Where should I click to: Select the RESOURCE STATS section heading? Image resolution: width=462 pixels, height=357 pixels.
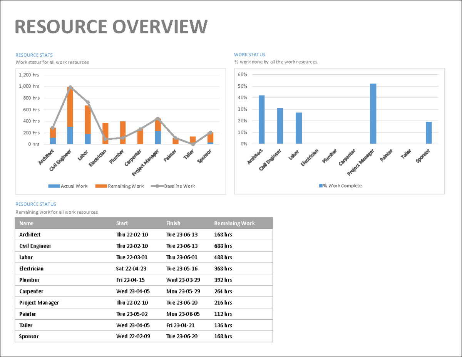point(34,55)
